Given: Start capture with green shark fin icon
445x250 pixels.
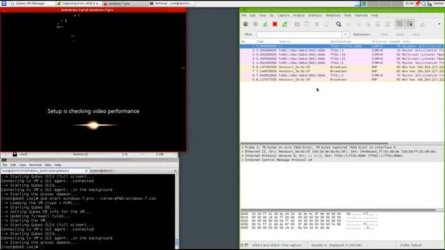Looking at the screenshot, I should click(265, 24).
